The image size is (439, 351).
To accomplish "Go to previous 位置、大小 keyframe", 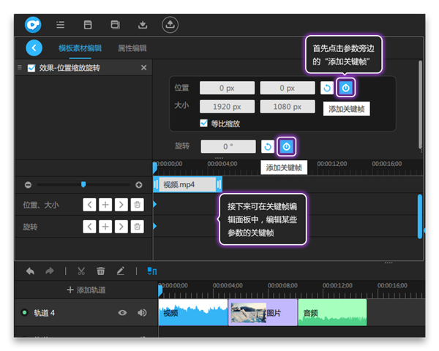I will point(89,205).
